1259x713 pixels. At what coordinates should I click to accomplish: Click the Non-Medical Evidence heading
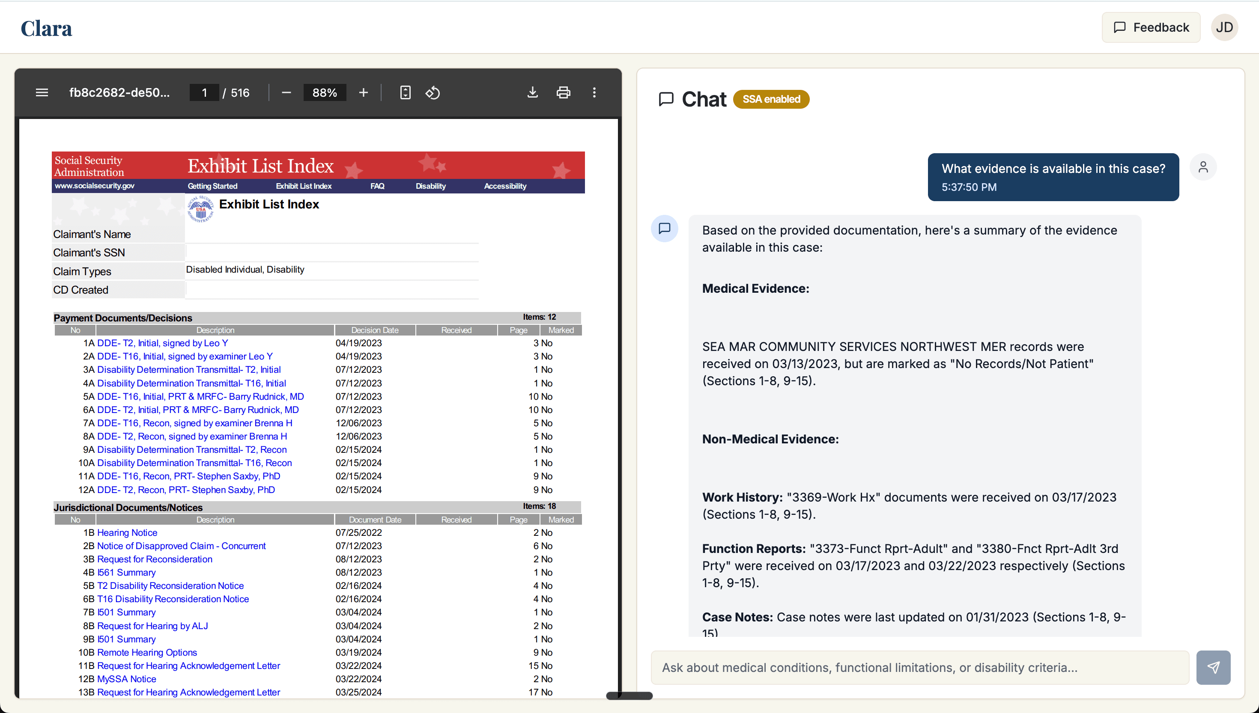click(x=770, y=439)
